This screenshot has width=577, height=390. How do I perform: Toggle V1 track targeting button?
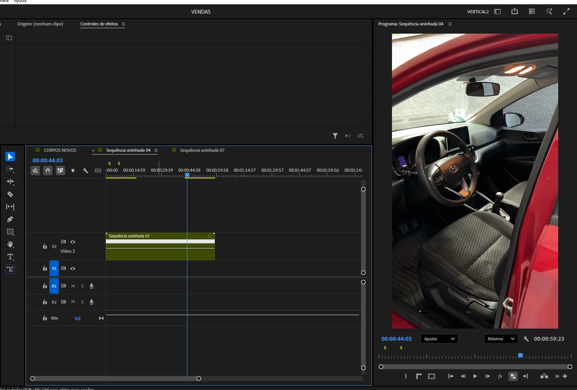[x=54, y=268]
